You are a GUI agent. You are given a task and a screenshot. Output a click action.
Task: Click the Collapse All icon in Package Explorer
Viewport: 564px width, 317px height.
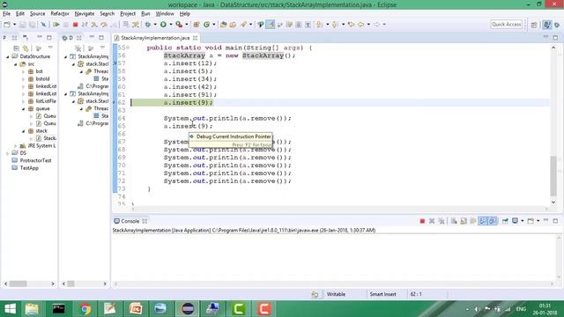(16, 48)
